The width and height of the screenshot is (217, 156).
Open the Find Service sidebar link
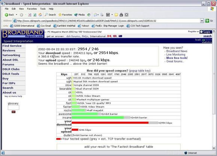[x=12, y=46]
